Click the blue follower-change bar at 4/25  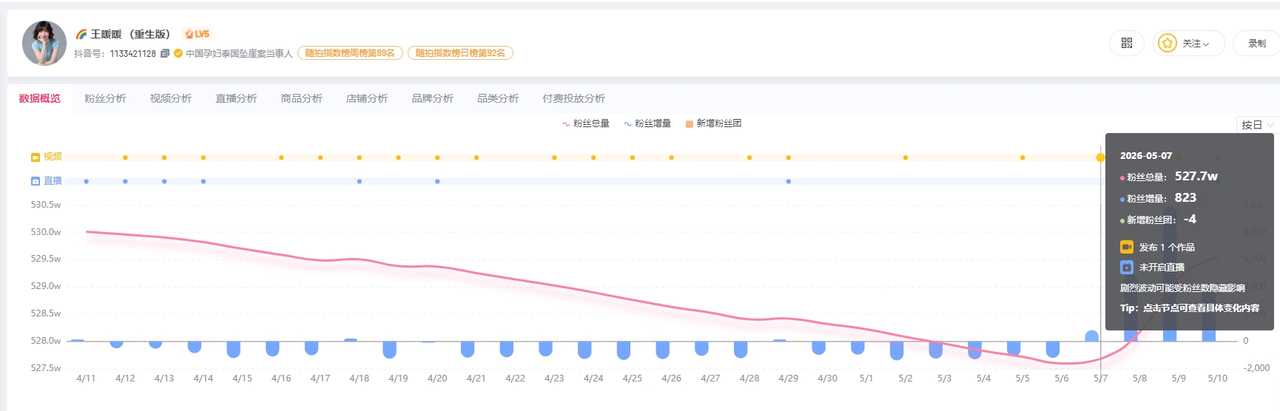(624, 350)
